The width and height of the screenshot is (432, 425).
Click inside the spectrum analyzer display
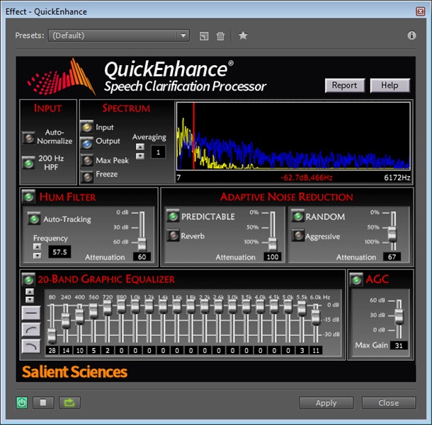pyautogui.click(x=293, y=136)
